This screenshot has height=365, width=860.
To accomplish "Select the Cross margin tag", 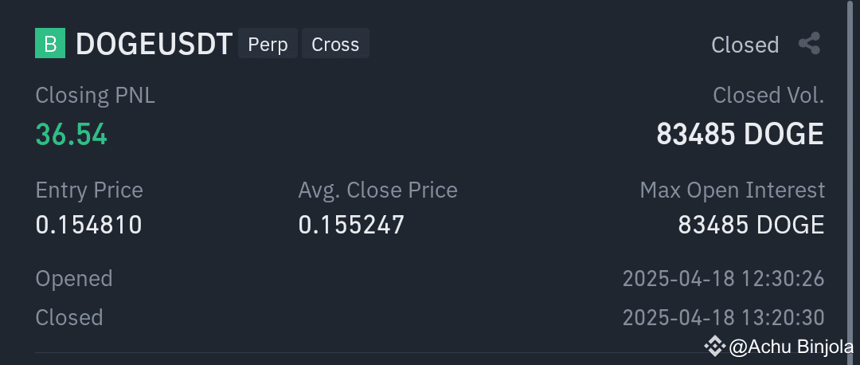I will click(335, 43).
